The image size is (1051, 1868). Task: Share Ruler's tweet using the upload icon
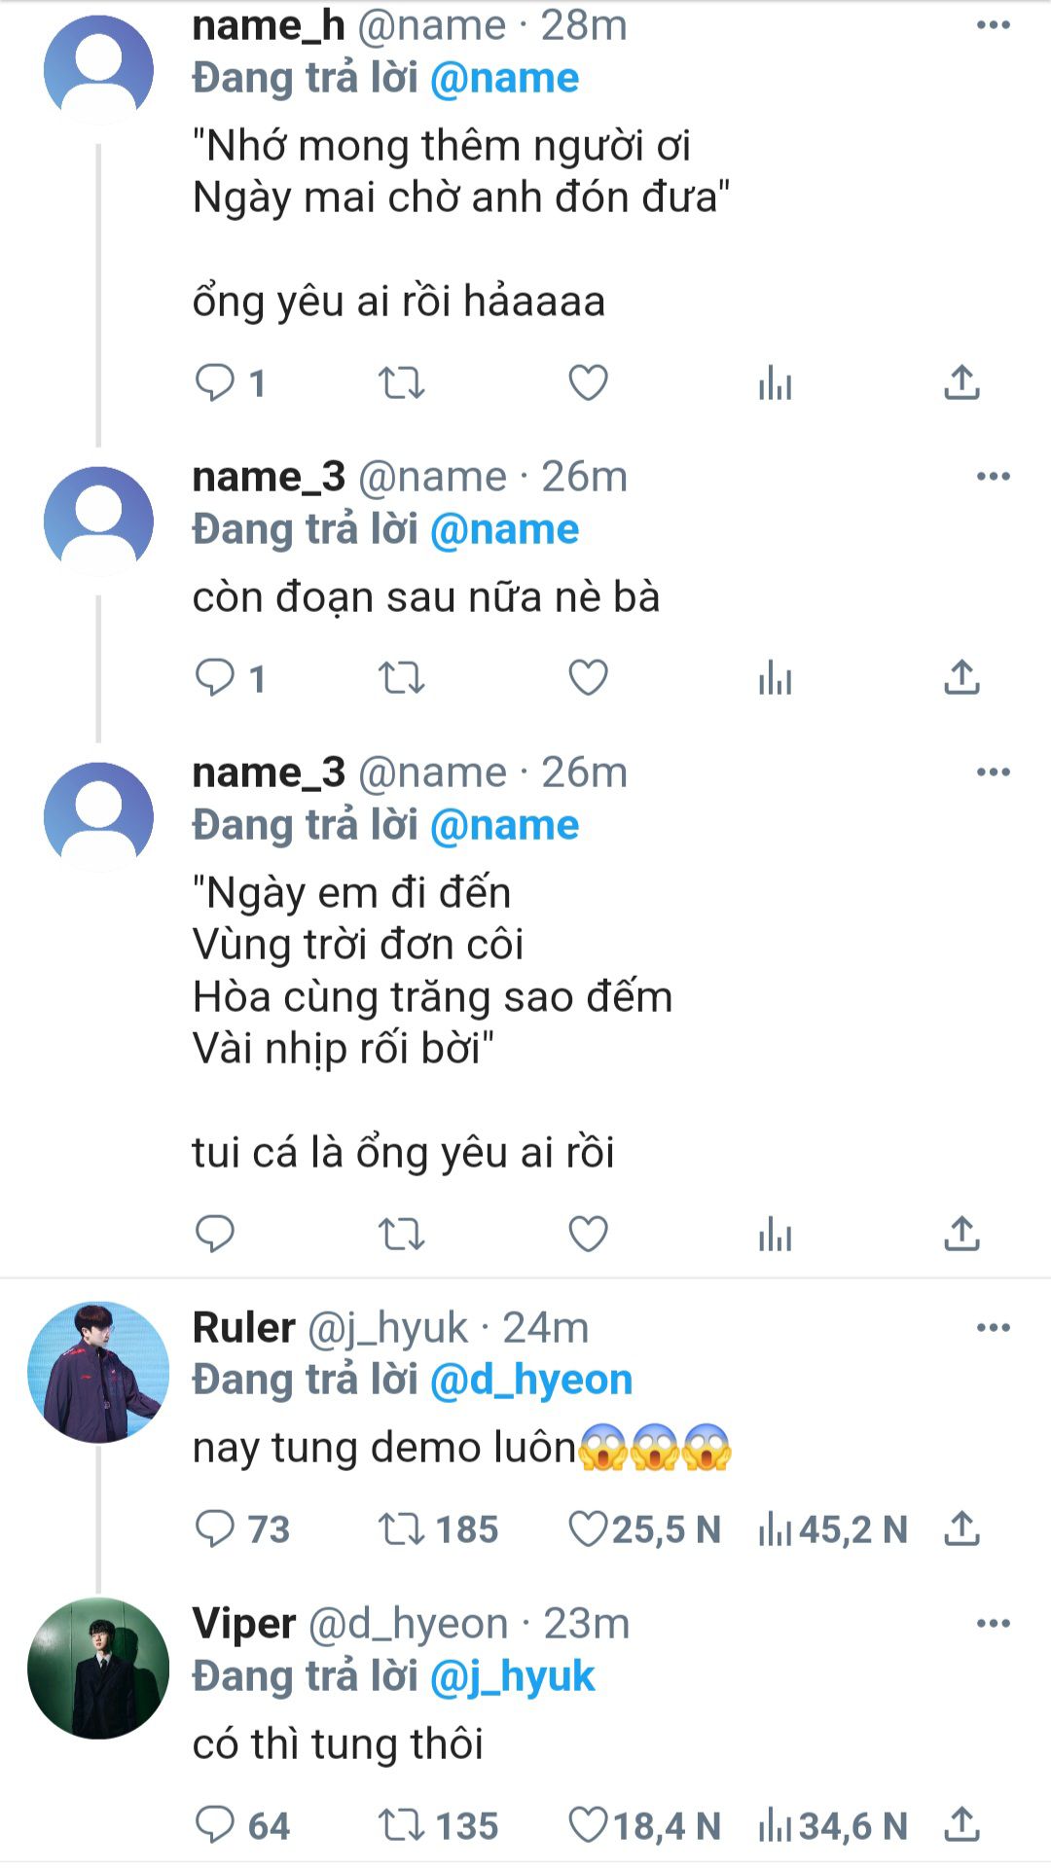tap(961, 1529)
